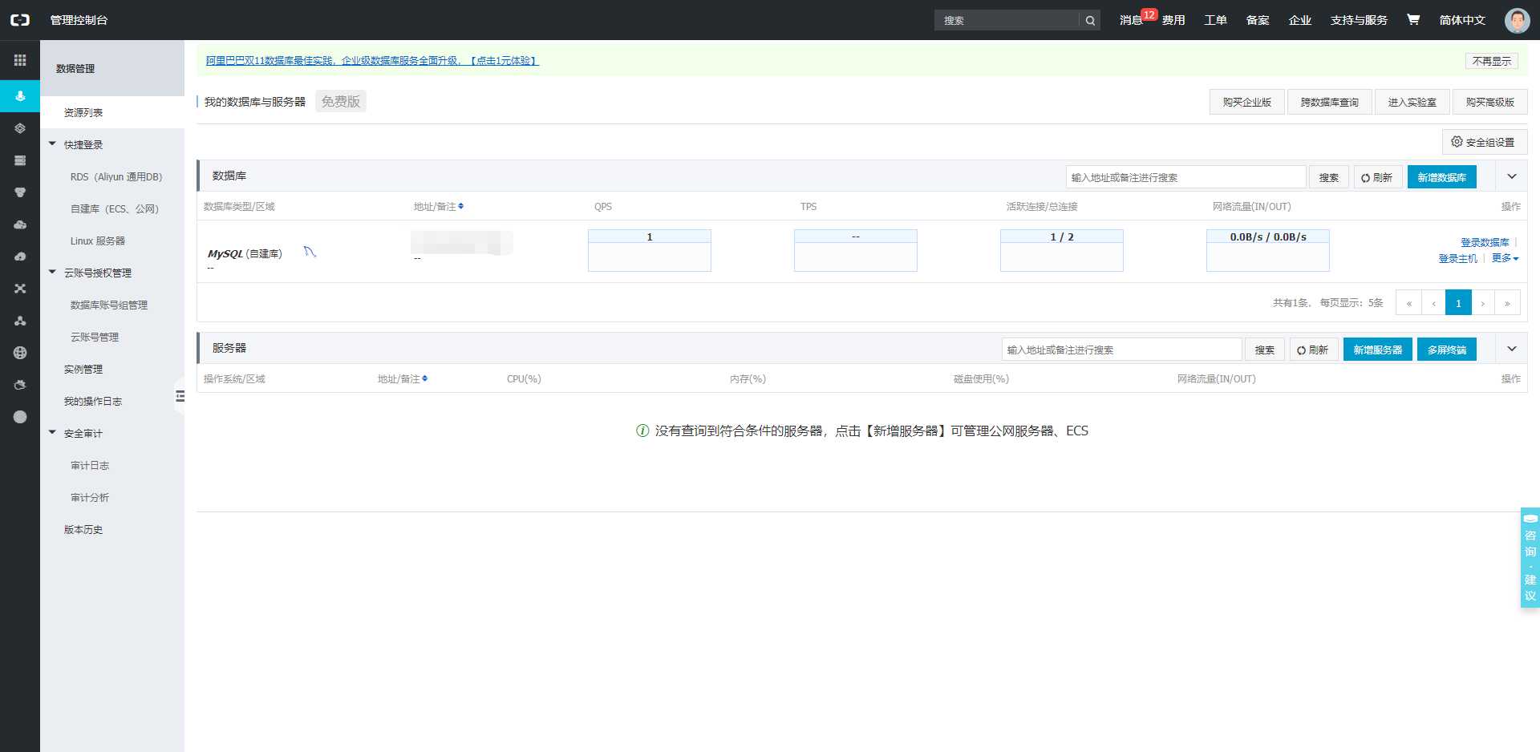
Task: Focus the database address search input
Action: coord(1185,177)
